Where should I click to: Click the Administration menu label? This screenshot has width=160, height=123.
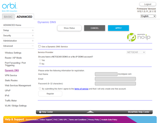pos(10,41)
